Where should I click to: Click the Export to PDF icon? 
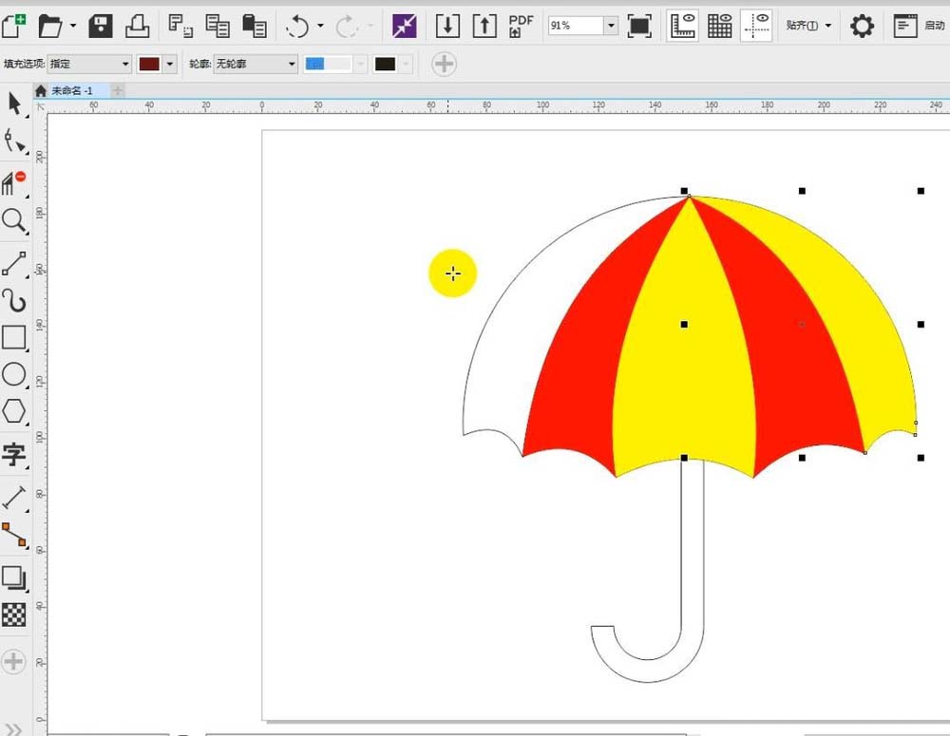(x=521, y=26)
